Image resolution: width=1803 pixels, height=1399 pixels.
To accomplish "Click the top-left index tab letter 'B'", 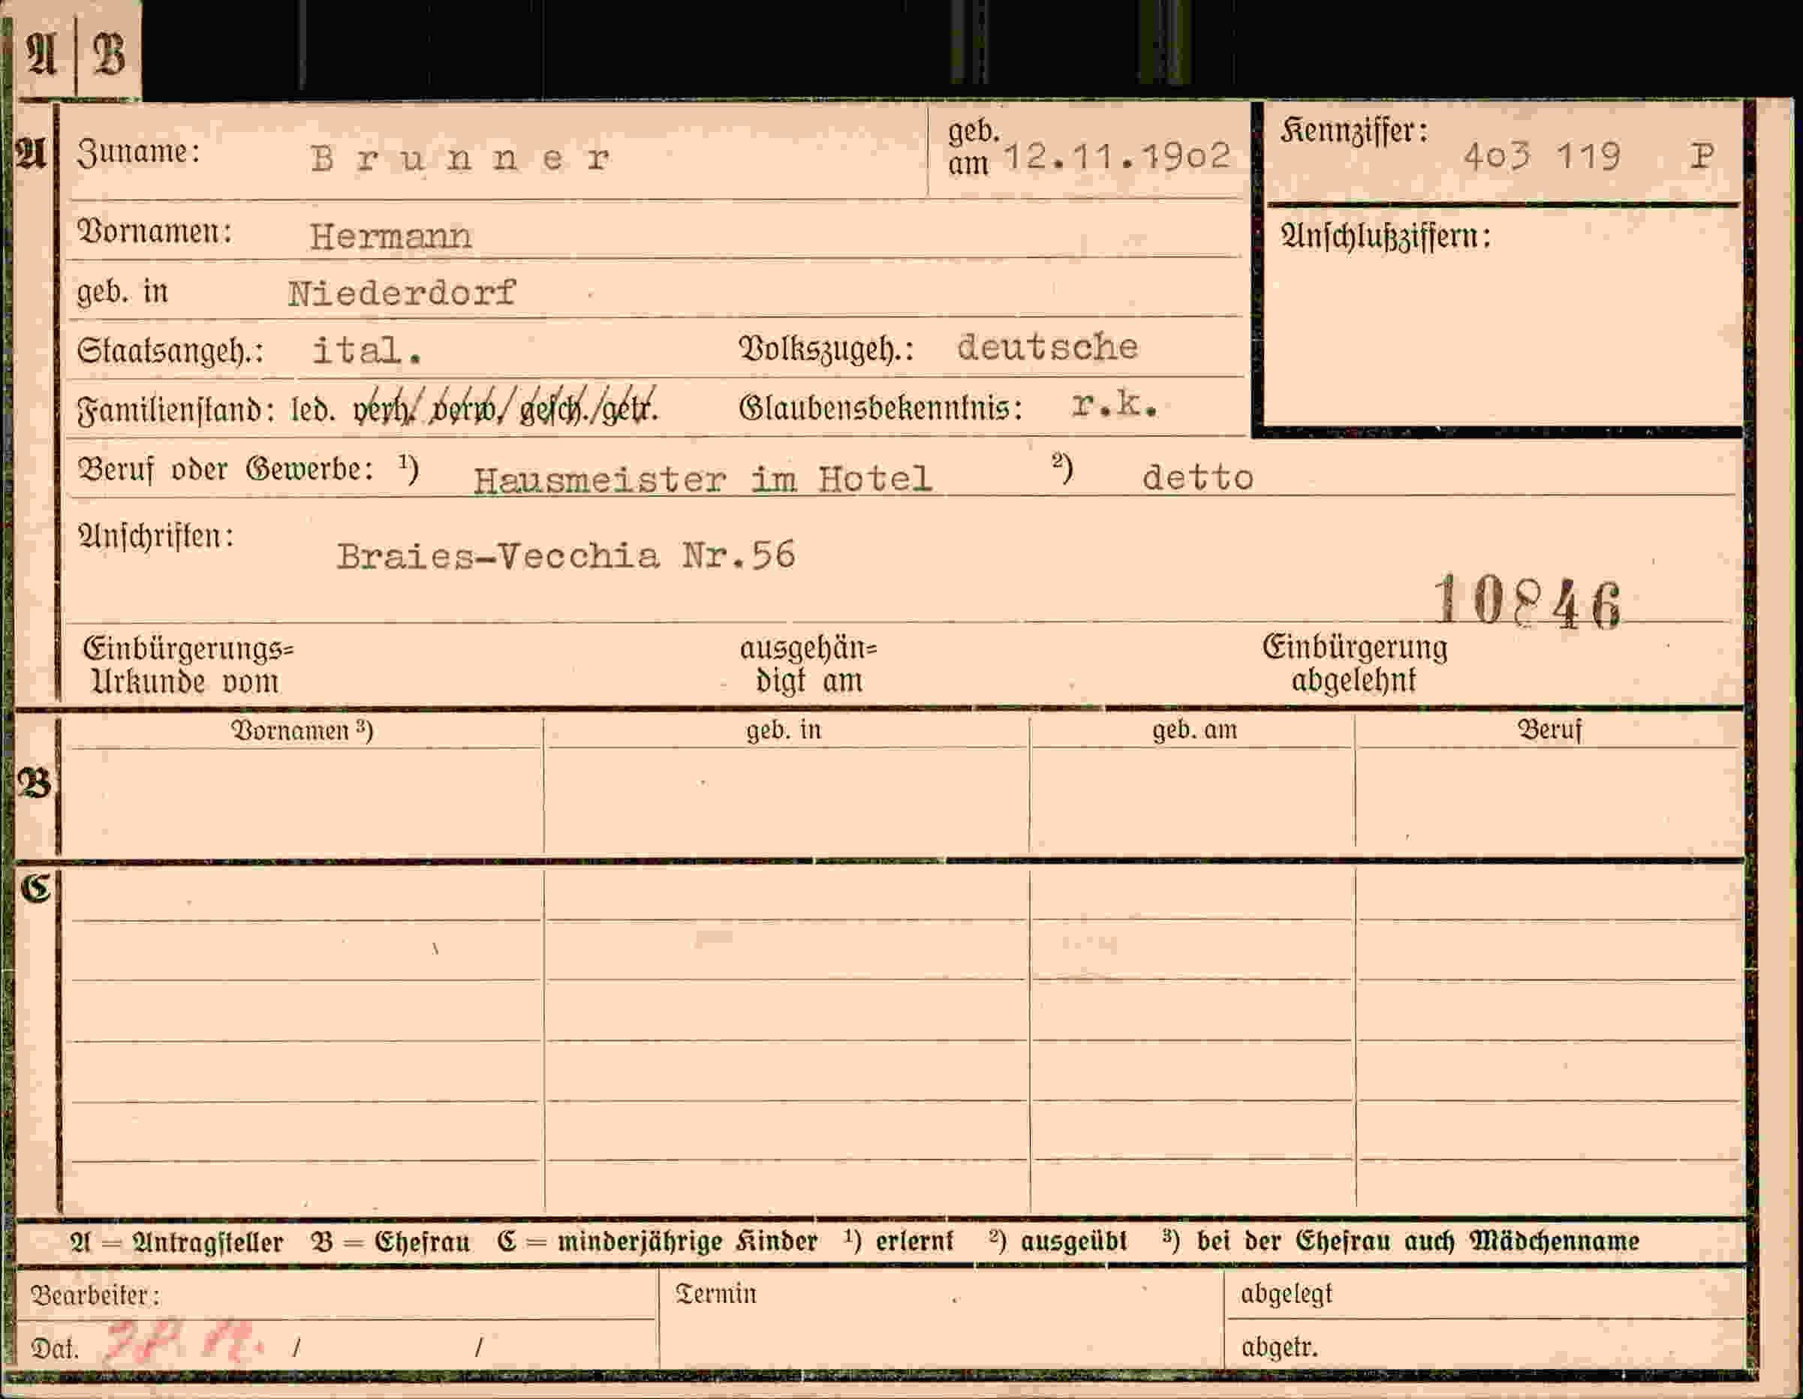I will coord(109,55).
